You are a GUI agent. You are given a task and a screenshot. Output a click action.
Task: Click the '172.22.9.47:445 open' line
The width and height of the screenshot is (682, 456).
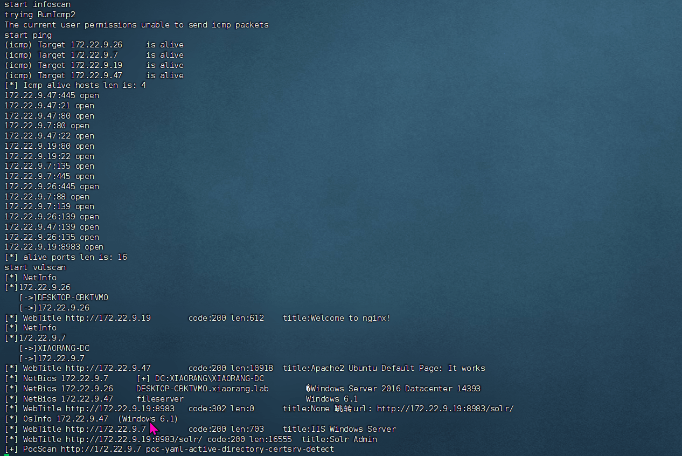pos(52,95)
